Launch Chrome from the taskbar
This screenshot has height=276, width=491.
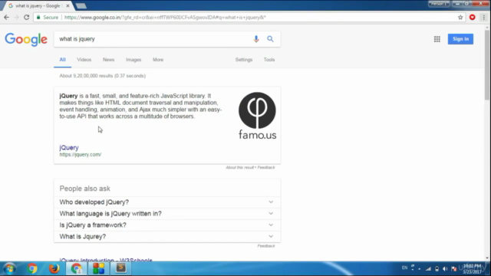coord(32,268)
